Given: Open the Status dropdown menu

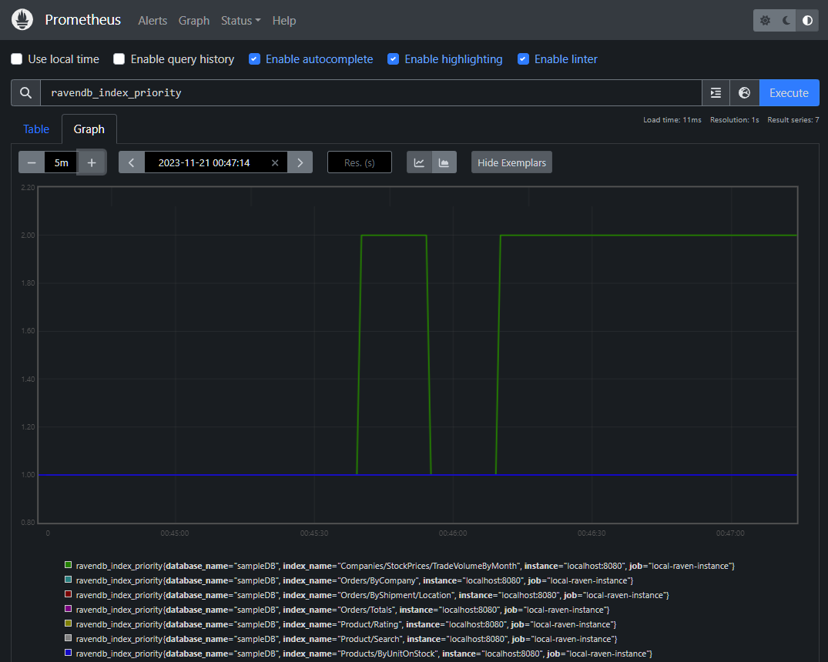Looking at the screenshot, I should click(x=241, y=21).
